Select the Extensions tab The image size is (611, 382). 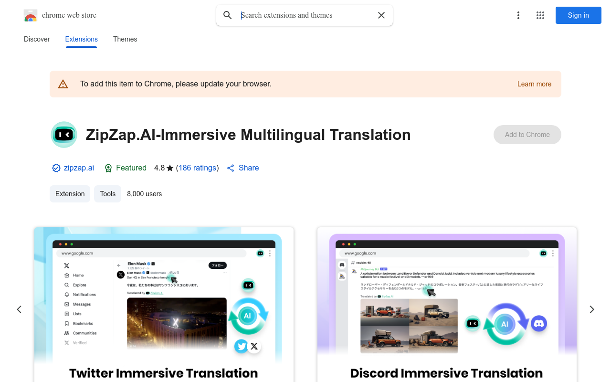[x=82, y=39]
